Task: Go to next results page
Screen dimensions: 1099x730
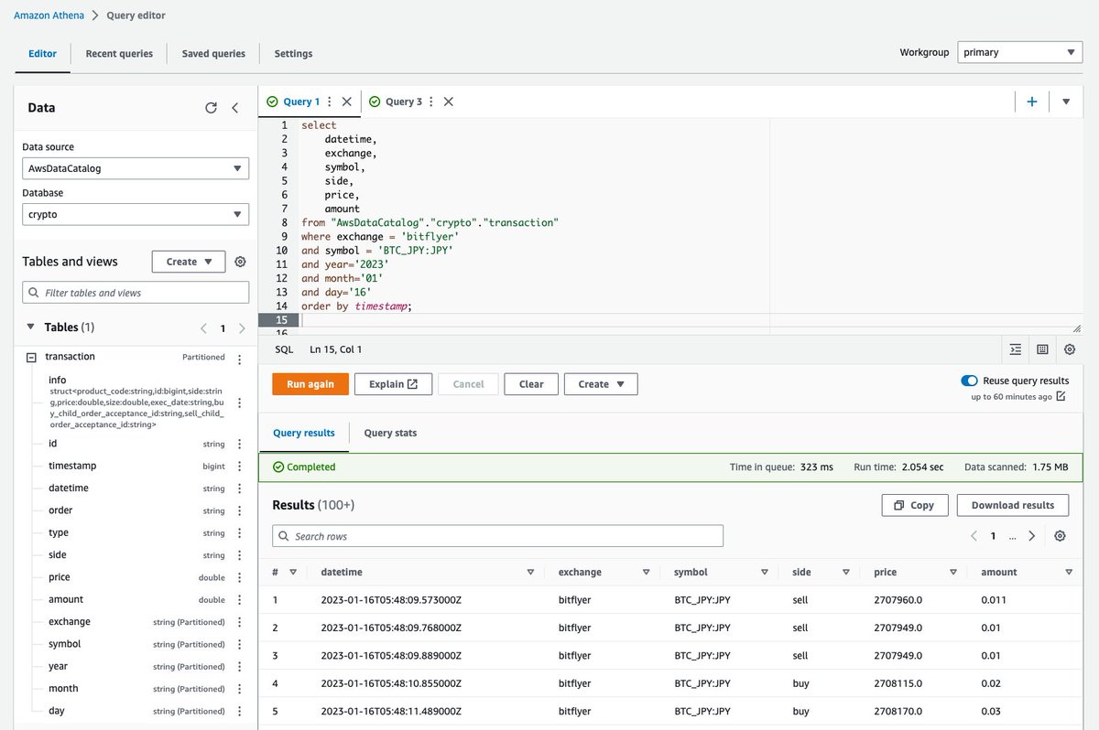Action: point(1032,536)
